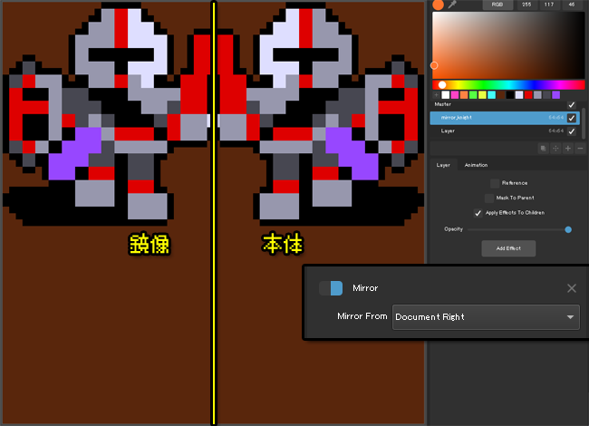Select the green palette swatch
589x426 pixels.
[x=473, y=95]
